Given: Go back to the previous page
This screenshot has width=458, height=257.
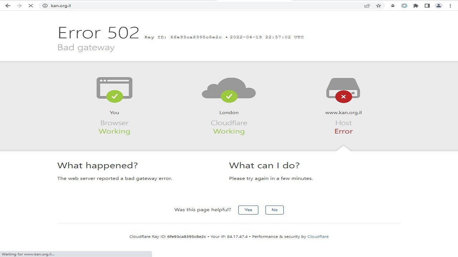Looking at the screenshot, I should tap(8, 6).
